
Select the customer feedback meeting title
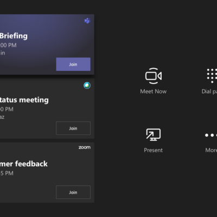pos(24,164)
